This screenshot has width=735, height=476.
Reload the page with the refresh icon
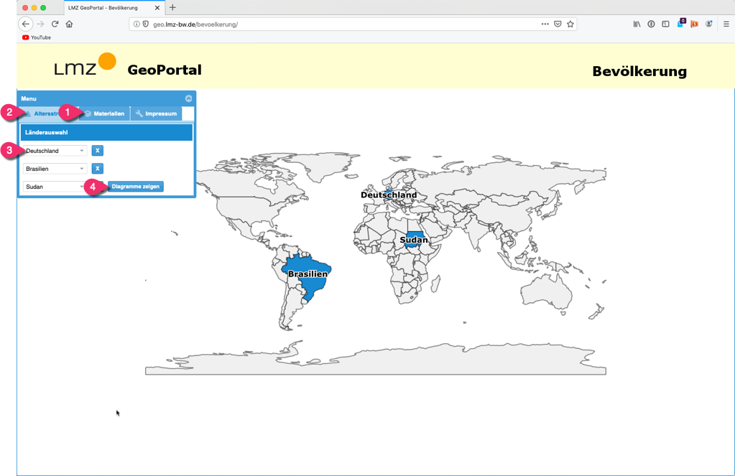point(55,24)
